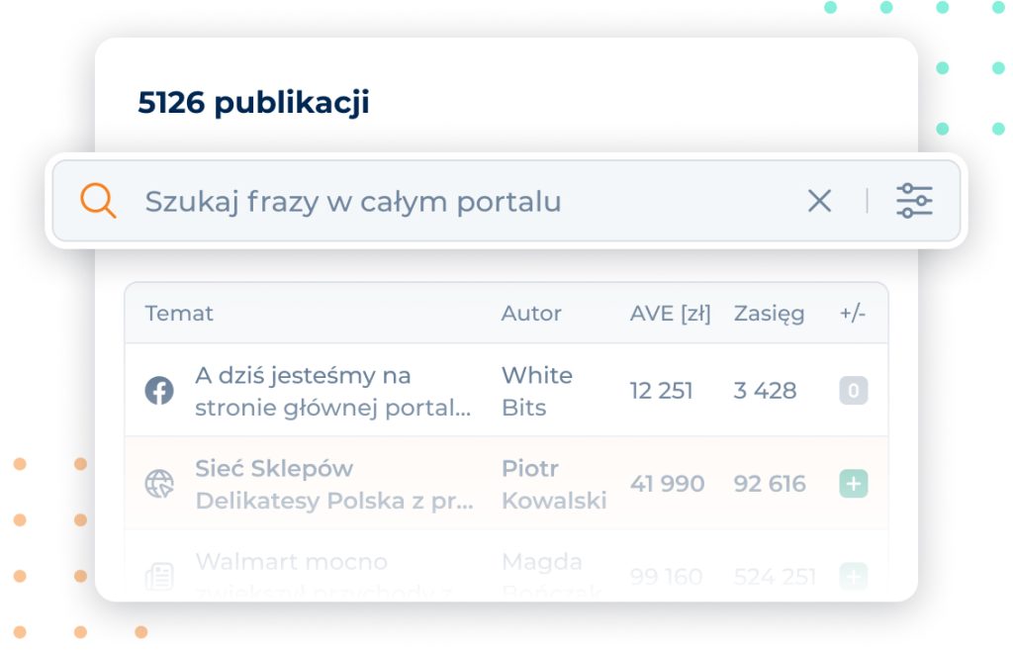Focus the 'Szukaj frazy w całym portalu' field
This screenshot has width=1013, height=652.
[x=445, y=202]
